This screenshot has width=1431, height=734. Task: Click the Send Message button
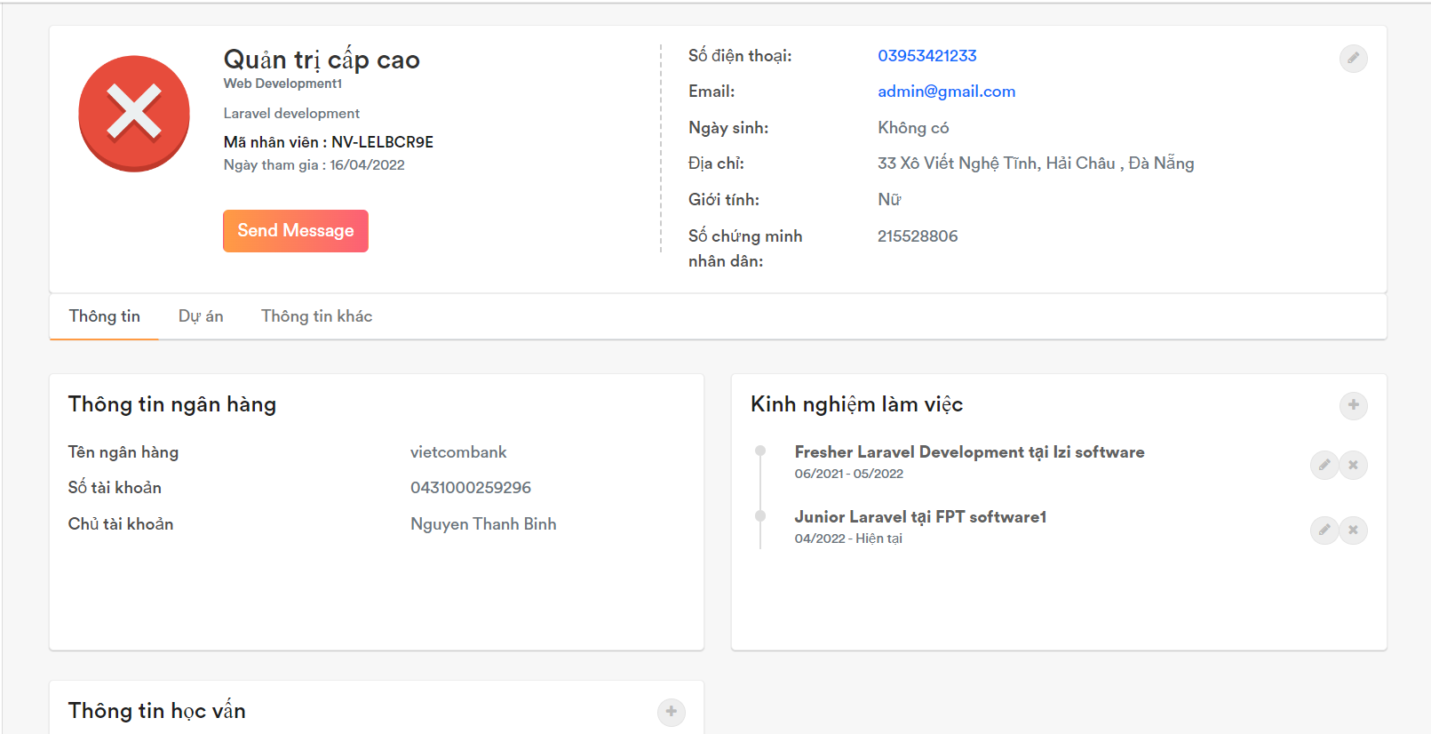point(296,231)
